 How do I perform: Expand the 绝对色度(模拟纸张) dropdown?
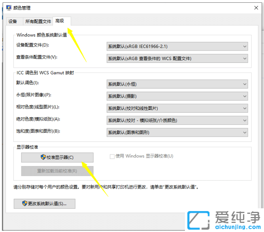click(x=177, y=121)
